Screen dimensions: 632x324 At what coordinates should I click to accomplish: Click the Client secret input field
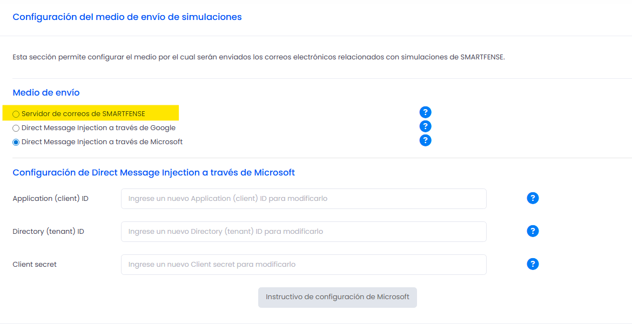coord(304,265)
